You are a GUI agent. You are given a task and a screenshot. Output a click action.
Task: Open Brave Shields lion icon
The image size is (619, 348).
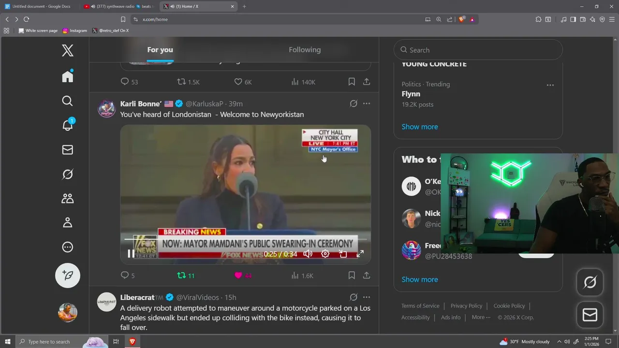tap(462, 19)
